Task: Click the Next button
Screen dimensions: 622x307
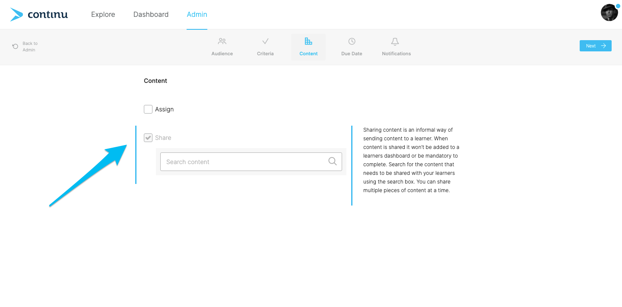Action: (x=595, y=46)
